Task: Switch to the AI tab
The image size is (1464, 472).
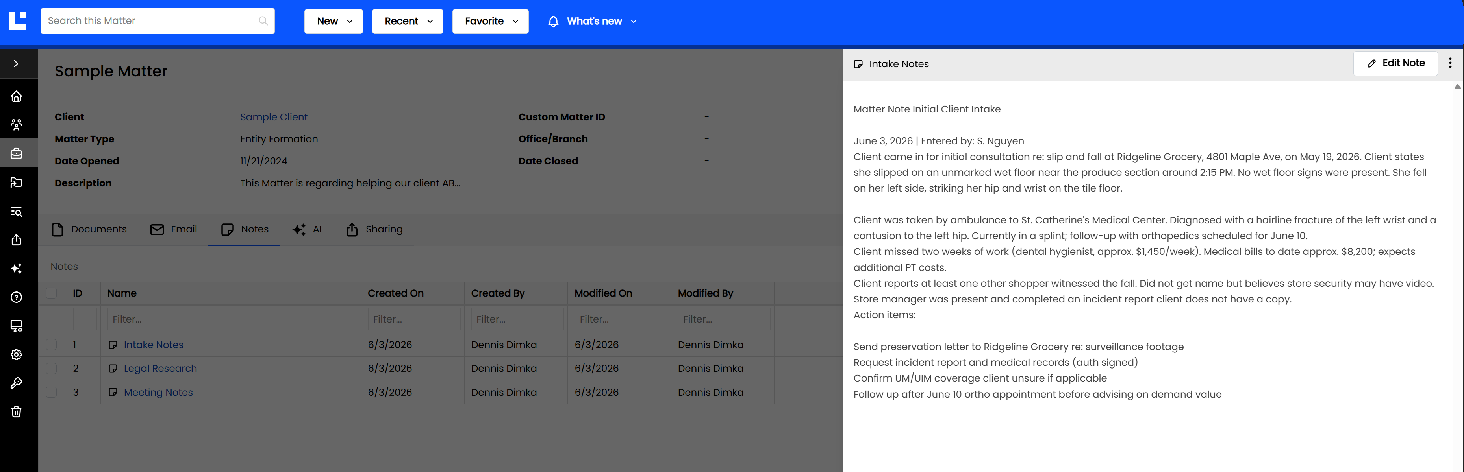Action: point(308,229)
